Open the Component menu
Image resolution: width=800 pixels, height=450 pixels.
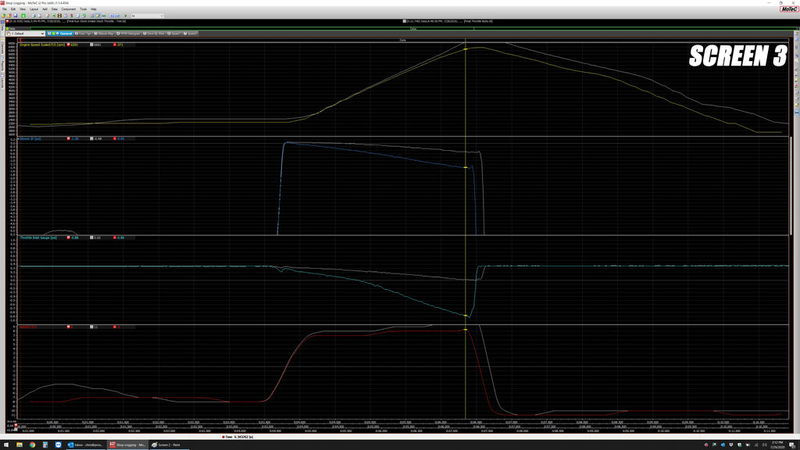(x=69, y=9)
